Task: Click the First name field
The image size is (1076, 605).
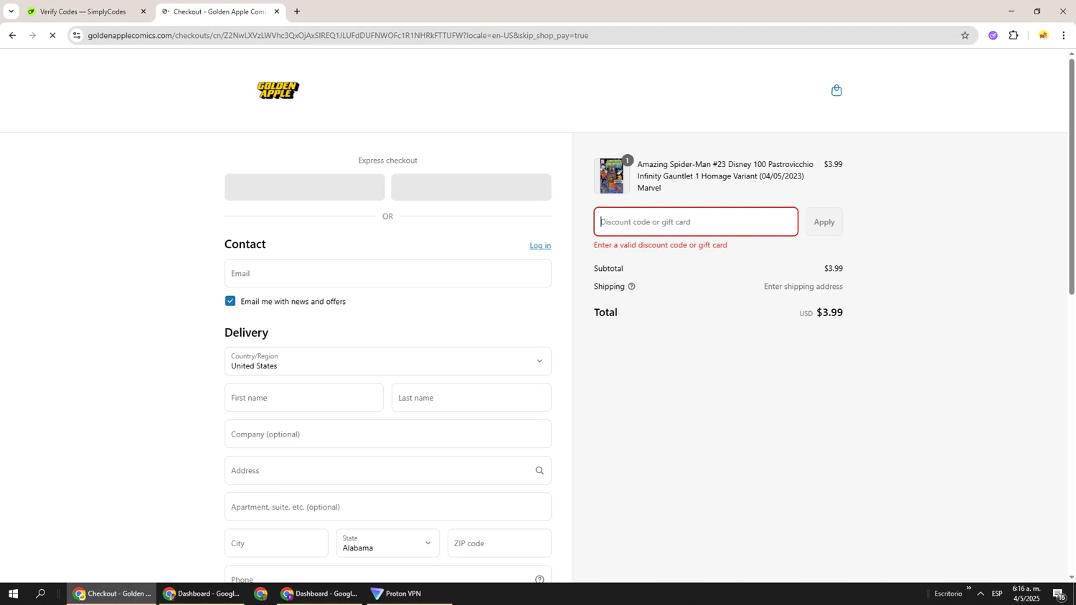Action: pyautogui.click(x=304, y=398)
